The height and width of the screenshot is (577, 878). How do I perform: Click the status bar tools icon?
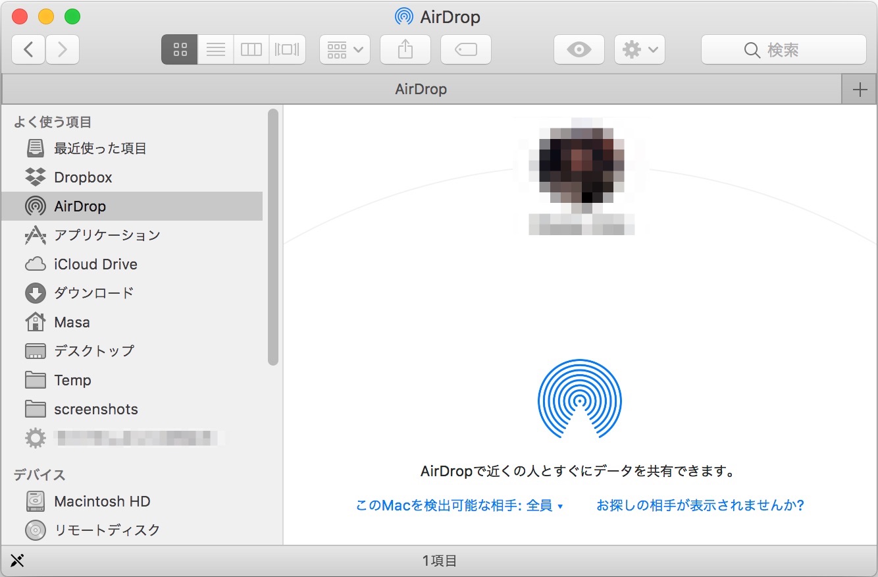[18, 561]
